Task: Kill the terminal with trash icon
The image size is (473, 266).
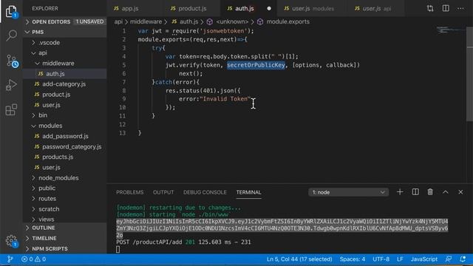Action: pos(430,192)
